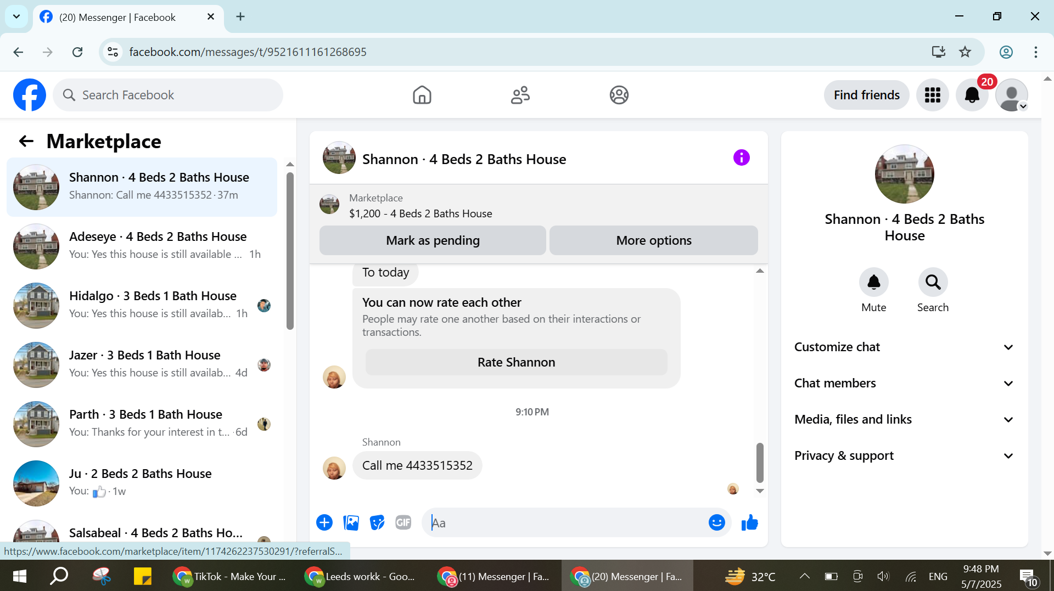Open Chrome three-dot menu

(x=1035, y=52)
